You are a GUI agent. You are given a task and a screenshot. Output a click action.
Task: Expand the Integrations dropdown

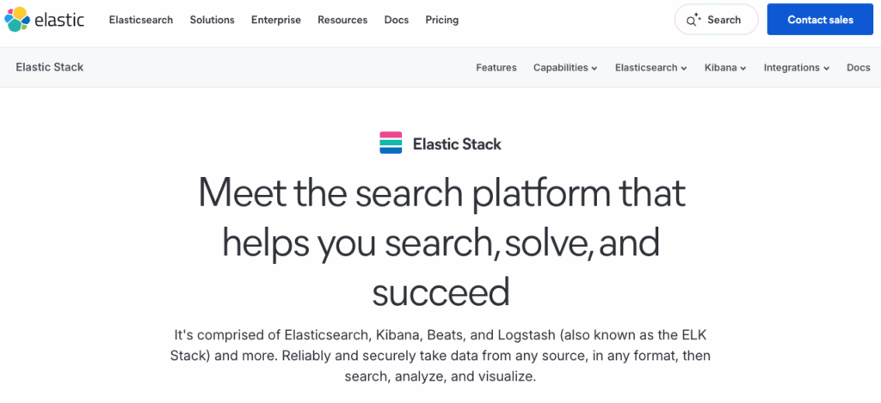point(797,68)
